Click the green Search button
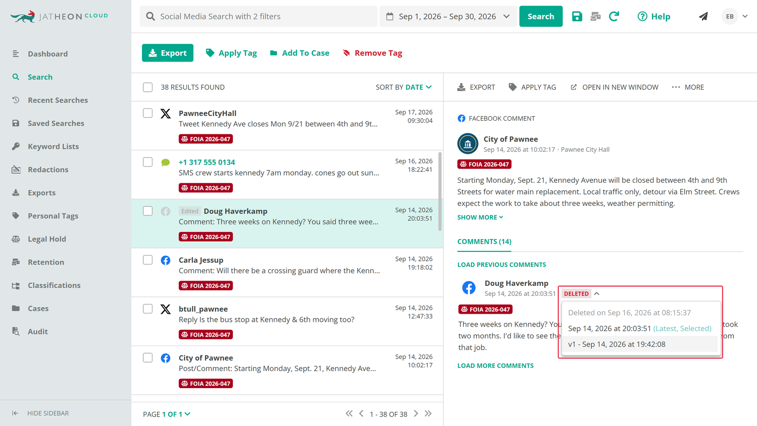Image resolution: width=757 pixels, height=426 pixels. coord(541,17)
